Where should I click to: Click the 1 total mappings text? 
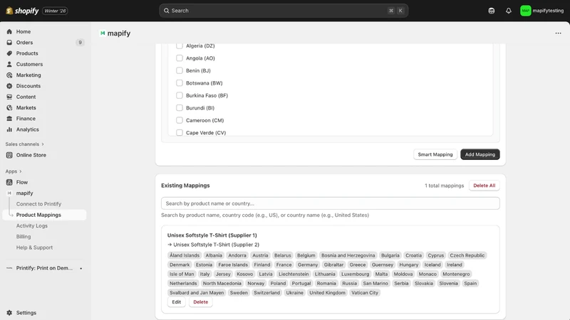click(444, 186)
